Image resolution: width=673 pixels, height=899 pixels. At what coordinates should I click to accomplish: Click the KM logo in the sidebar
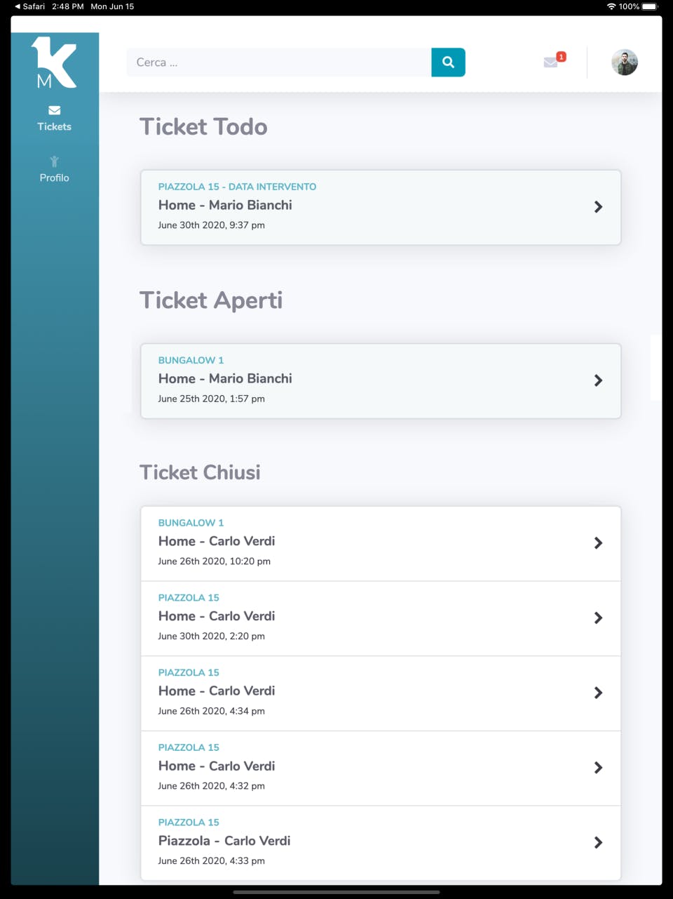pos(54,62)
